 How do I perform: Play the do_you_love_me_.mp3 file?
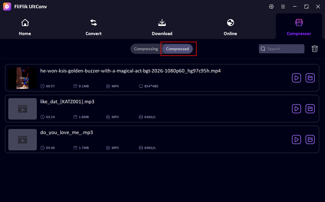coord(296,140)
